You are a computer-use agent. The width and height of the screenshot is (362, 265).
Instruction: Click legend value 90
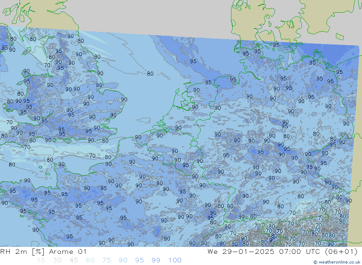(123, 260)
